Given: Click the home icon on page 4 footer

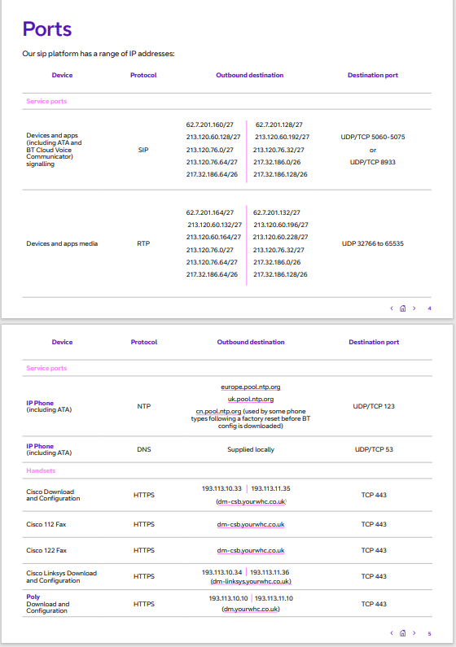Looking at the screenshot, I should tap(403, 308).
